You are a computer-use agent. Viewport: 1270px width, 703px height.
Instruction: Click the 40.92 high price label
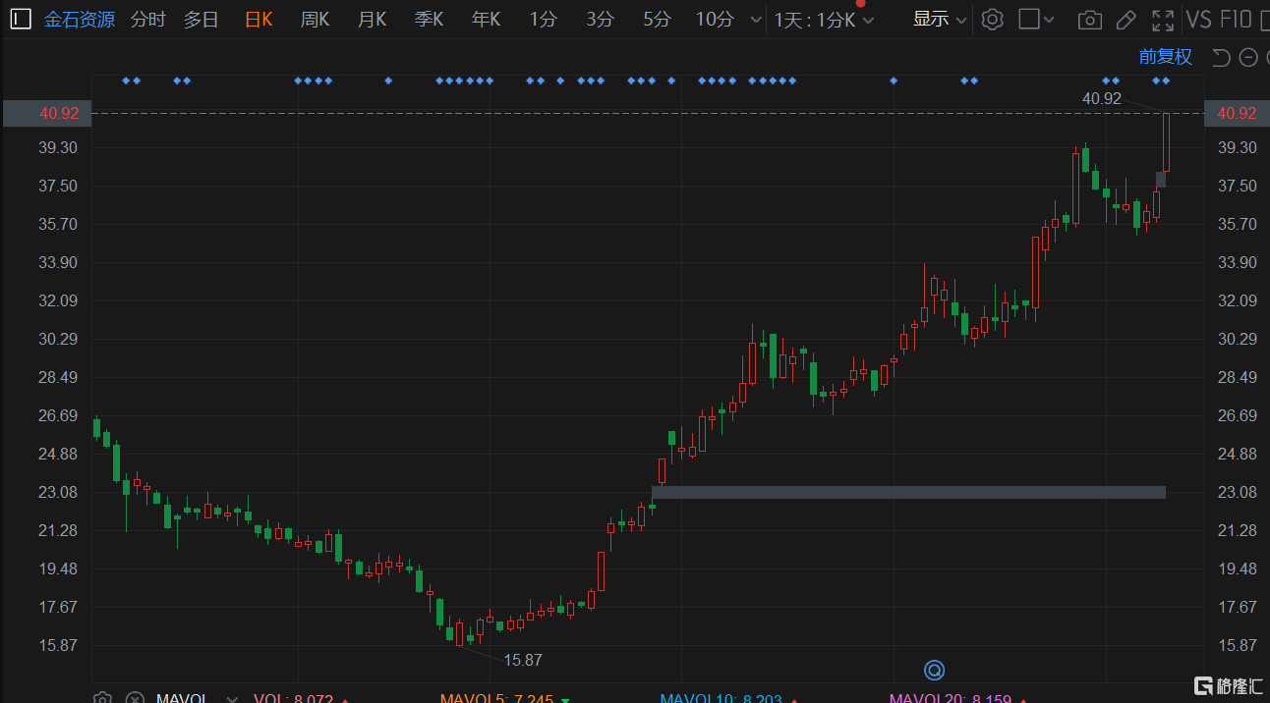(x=1102, y=98)
